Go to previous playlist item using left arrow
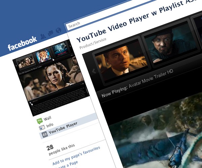The width and height of the screenshot is (202, 168). [x=94, y=71]
